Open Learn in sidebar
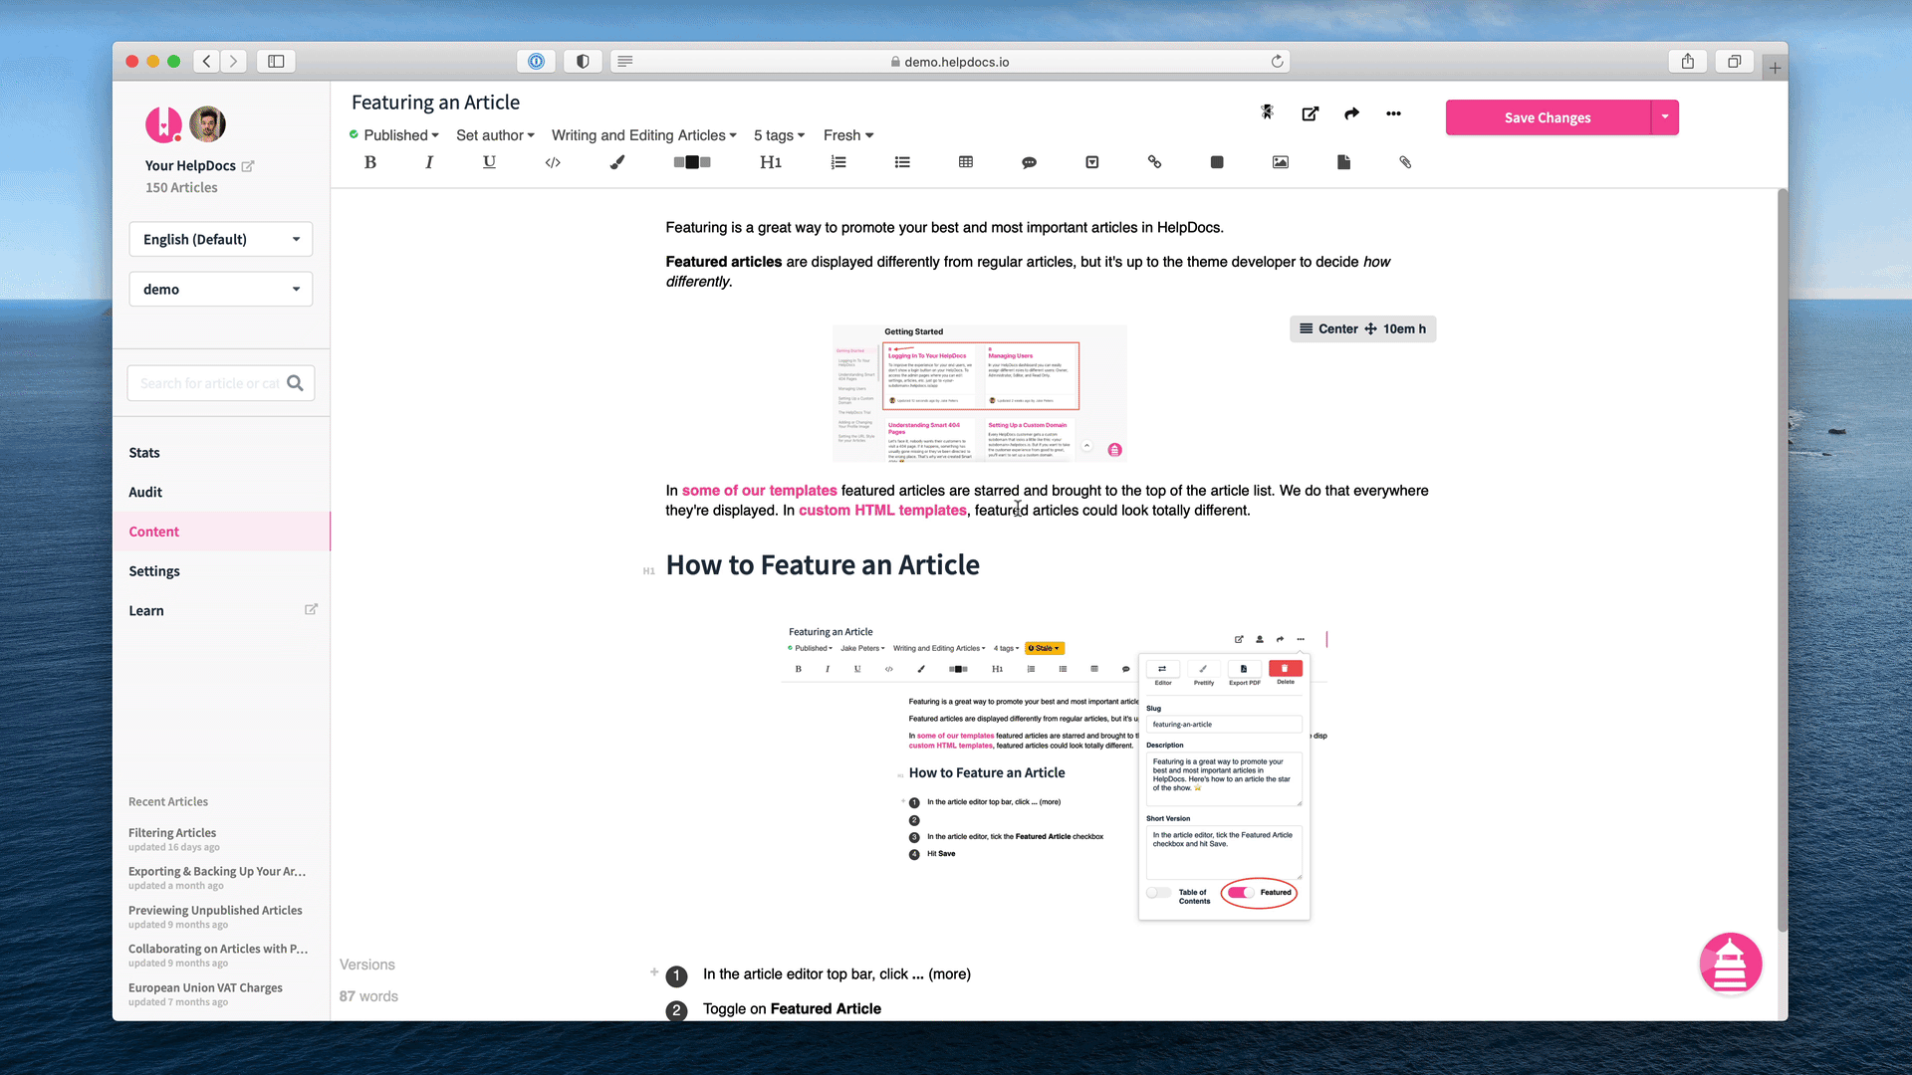 tap(146, 611)
